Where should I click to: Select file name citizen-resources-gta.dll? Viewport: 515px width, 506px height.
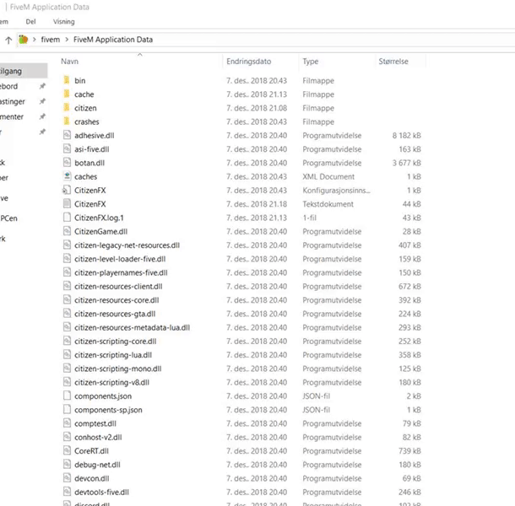(x=115, y=314)
